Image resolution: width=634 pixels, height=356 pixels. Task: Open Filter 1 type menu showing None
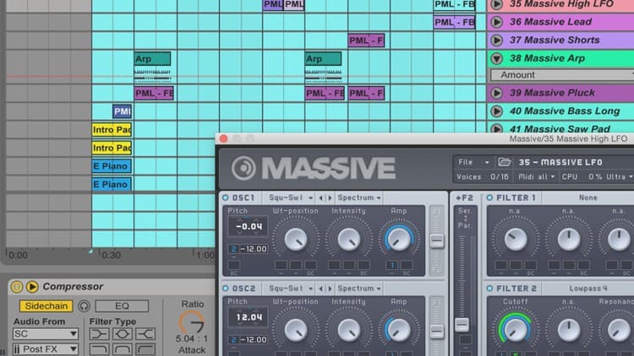coord(588,197)
